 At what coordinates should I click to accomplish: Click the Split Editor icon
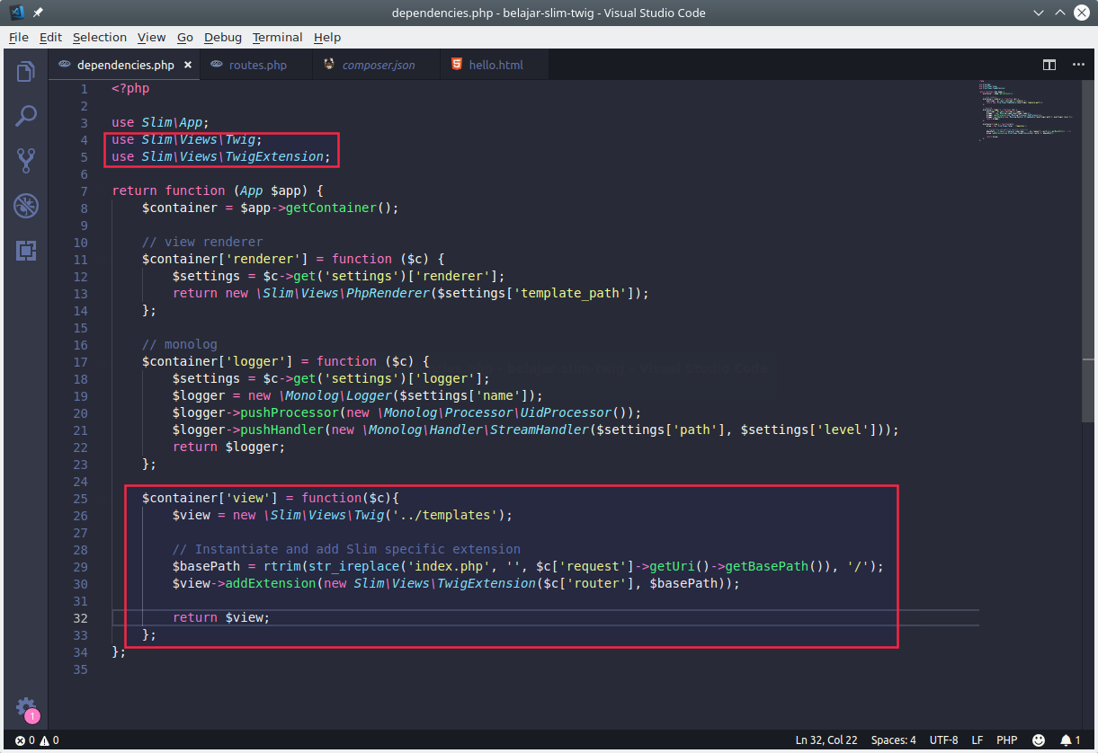tap(1049, 65)
